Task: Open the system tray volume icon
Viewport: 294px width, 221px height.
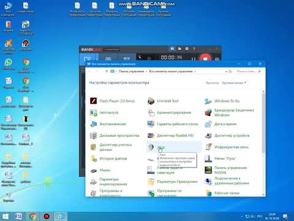Action: click(x=252, y=216)
